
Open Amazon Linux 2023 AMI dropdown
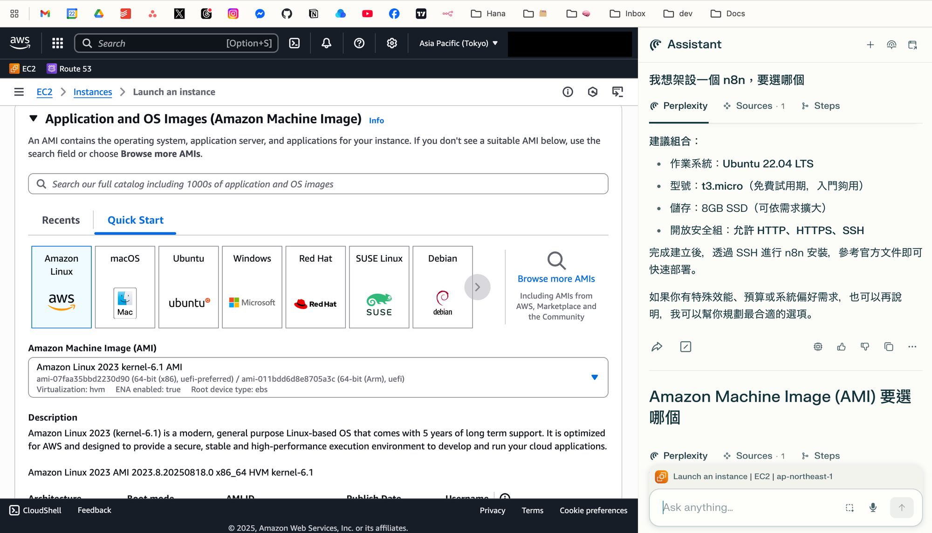(x=318, y=378)
